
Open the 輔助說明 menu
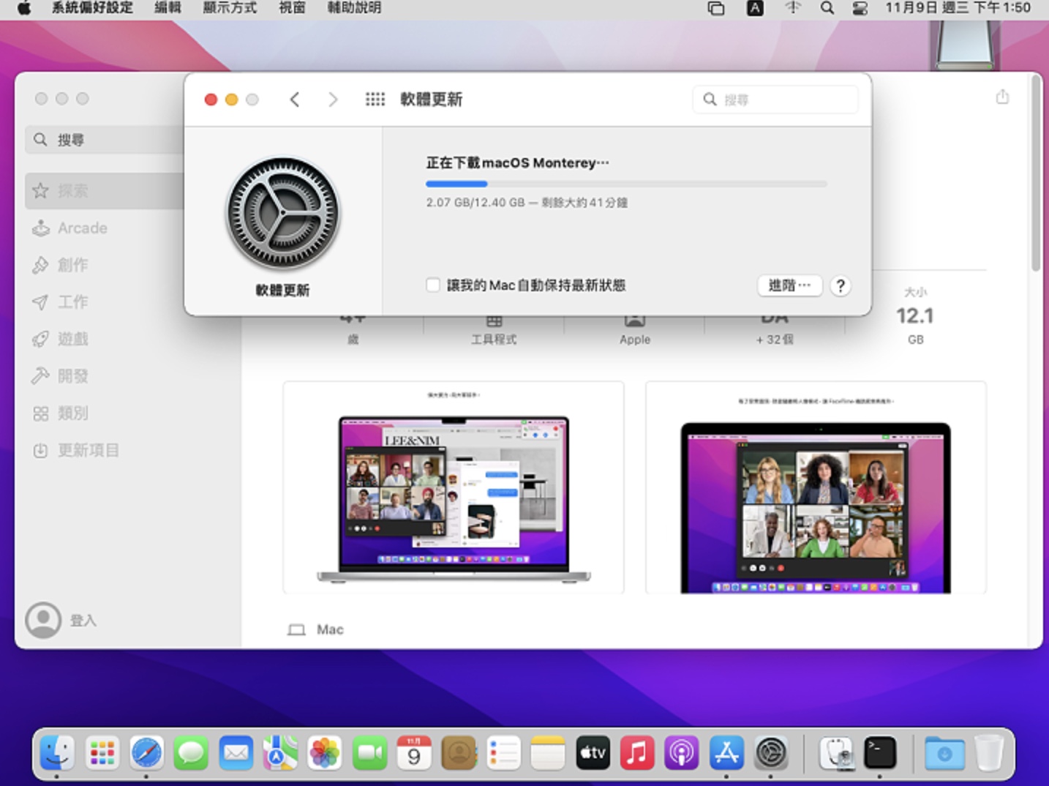(x=354, y=8)
